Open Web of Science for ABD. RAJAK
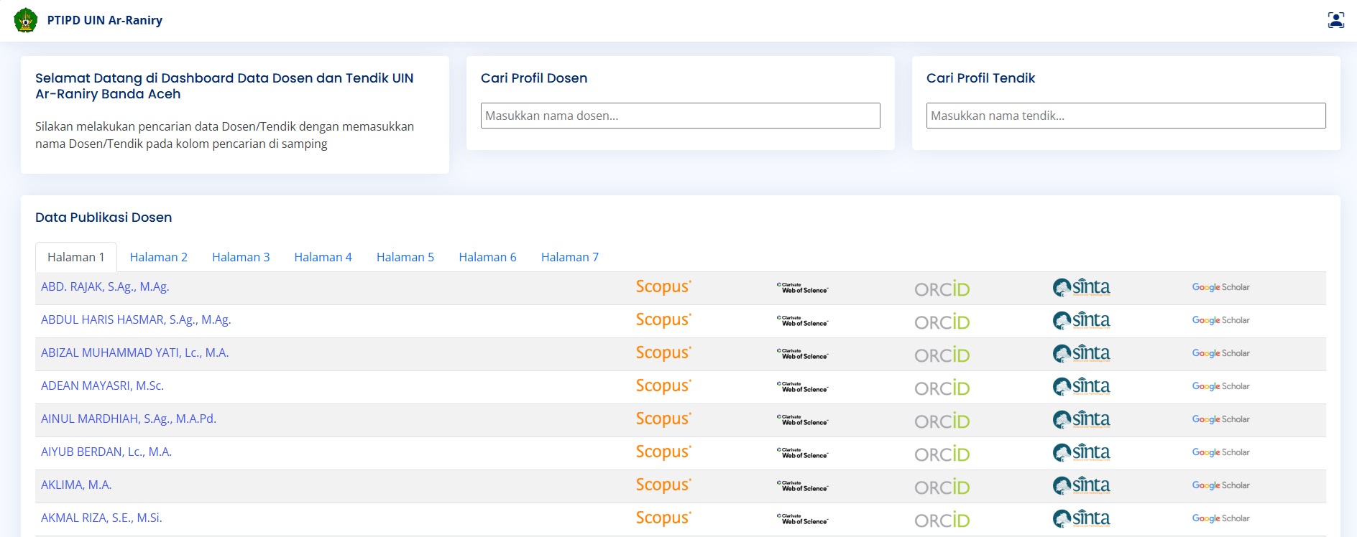 point(803,288)
